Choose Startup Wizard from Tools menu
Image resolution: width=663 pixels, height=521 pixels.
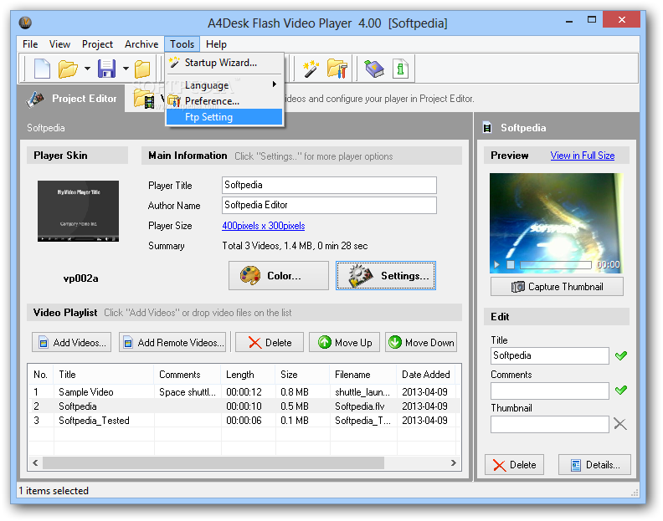click(224, 63)
